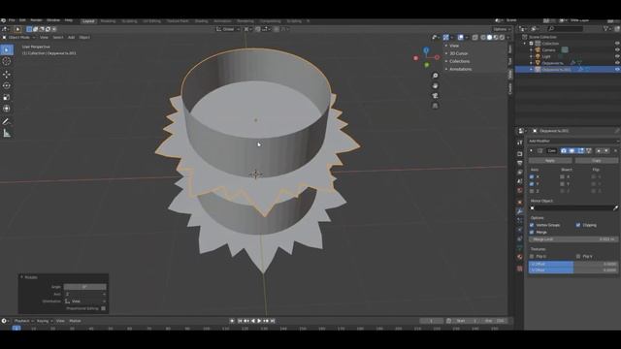The width and height of the screenshot is (621, 349).
Task: Hide Camera using its eye icon
Action: click(x=617, y=49)
